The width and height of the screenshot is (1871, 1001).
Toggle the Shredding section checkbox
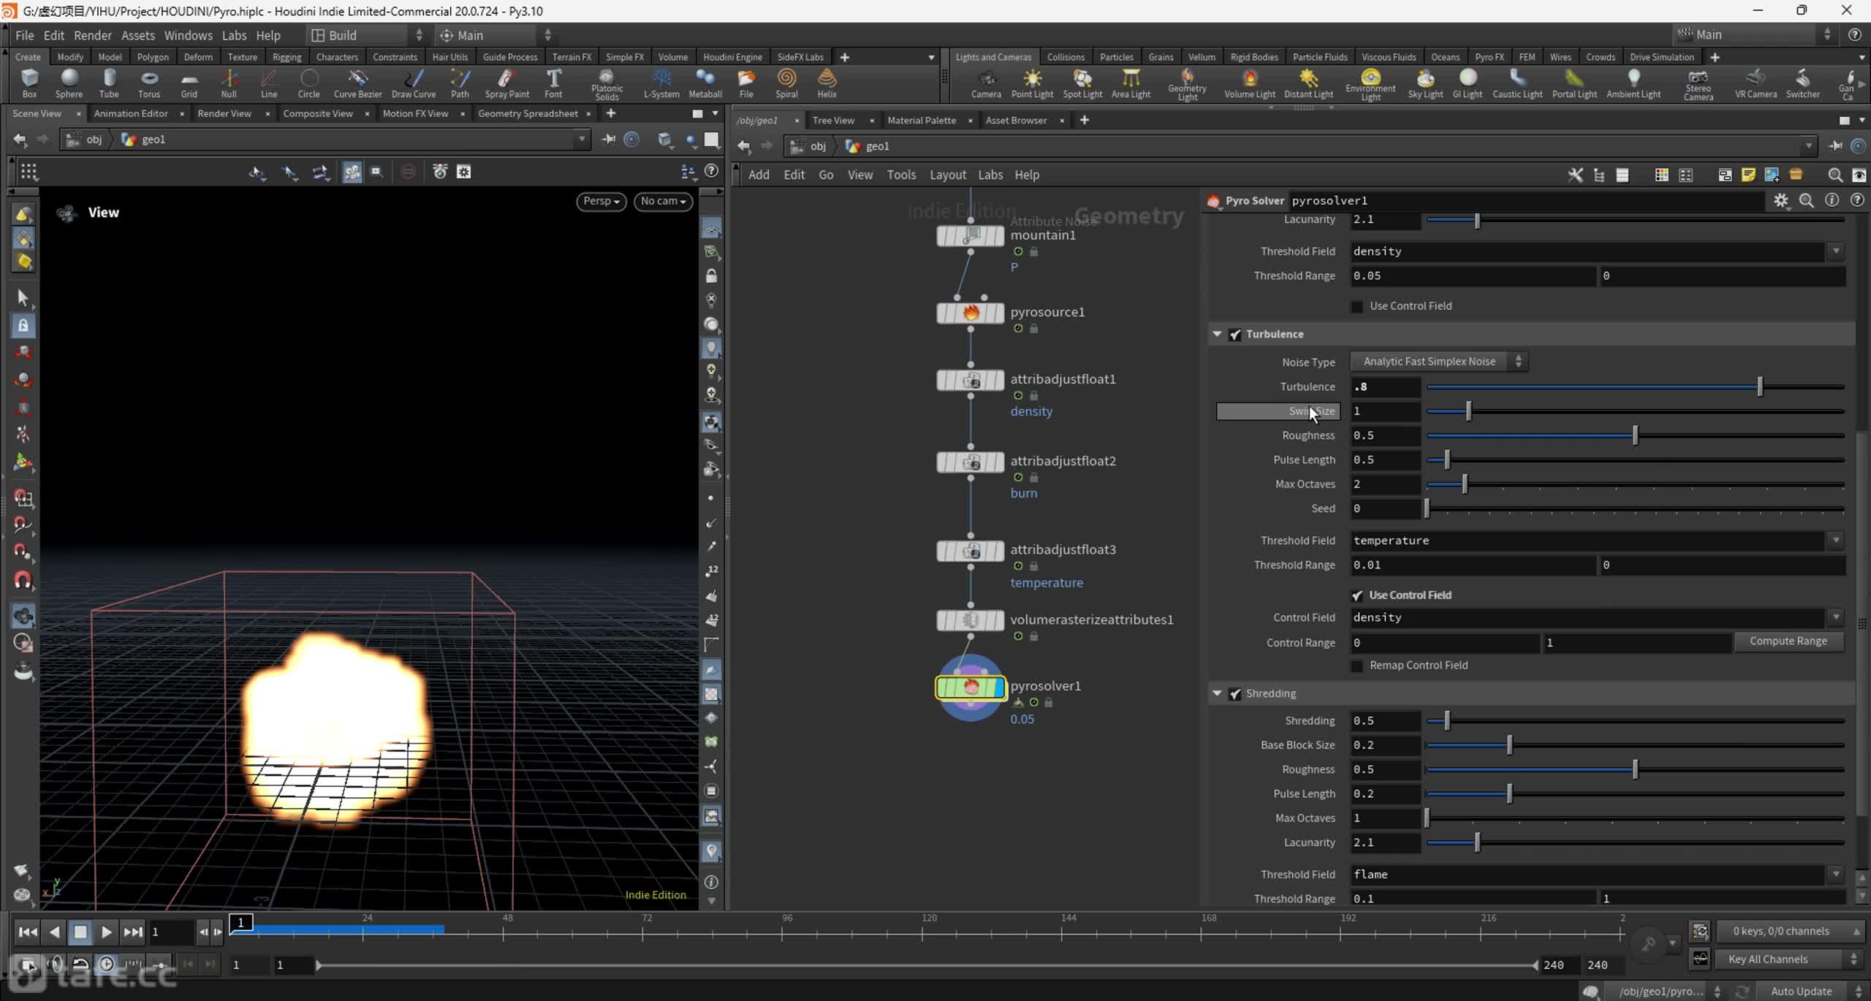pyautogui.click(x=1235, y=693)
